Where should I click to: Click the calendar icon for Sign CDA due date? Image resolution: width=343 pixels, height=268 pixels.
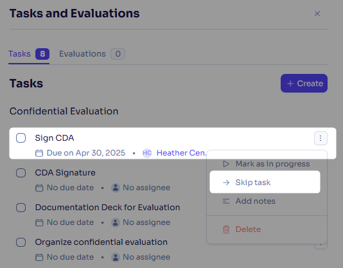tap(39, 153)
